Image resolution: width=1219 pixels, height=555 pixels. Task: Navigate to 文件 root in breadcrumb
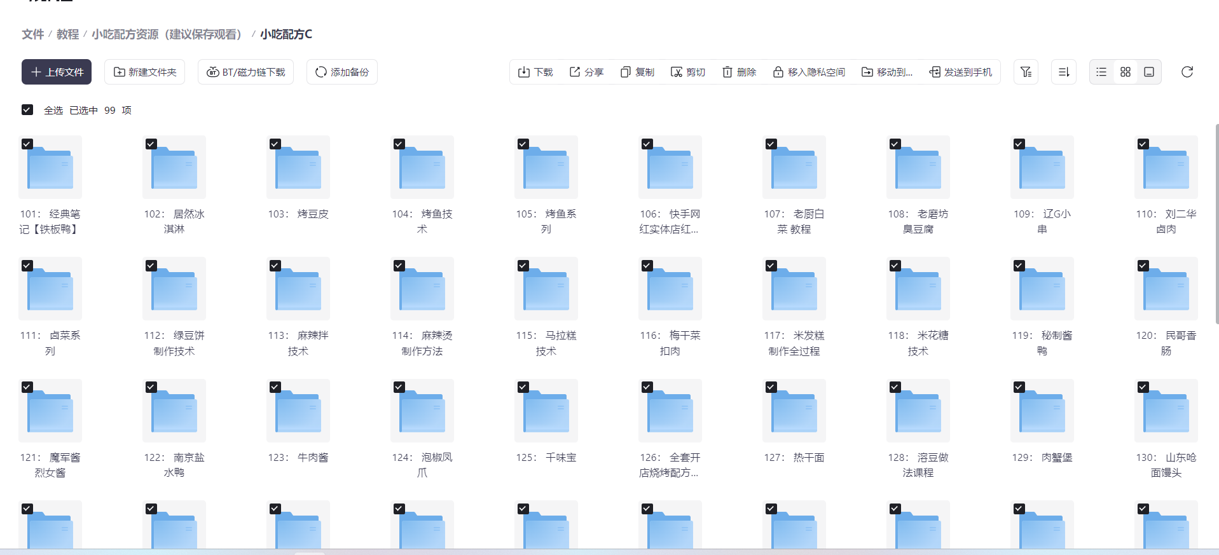tap(32, 34)
